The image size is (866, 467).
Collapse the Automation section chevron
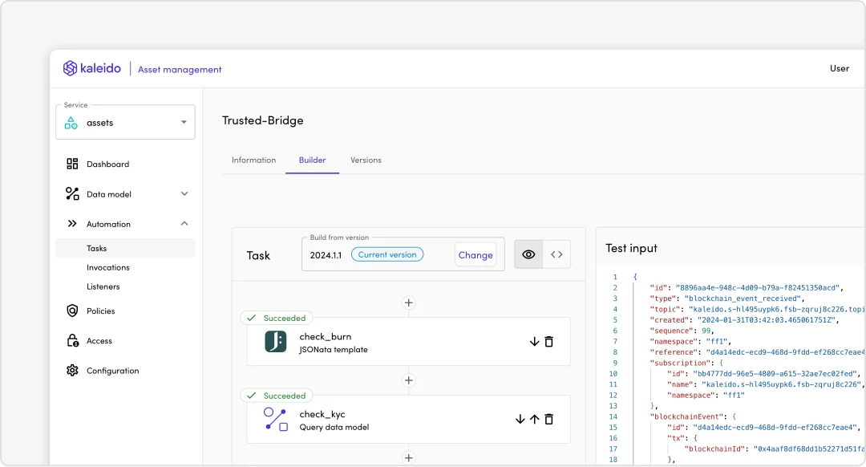[x=184, y=224]
